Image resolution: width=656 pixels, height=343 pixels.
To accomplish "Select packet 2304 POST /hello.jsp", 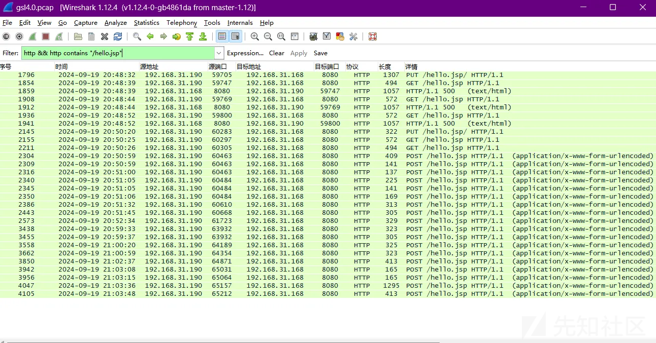I will click(x=327, y=156).
